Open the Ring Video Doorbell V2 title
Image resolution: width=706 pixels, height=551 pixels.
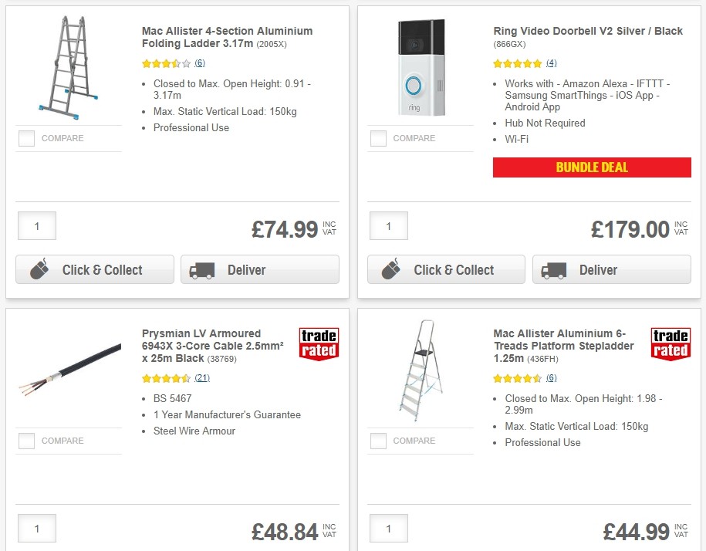point(588,31)
